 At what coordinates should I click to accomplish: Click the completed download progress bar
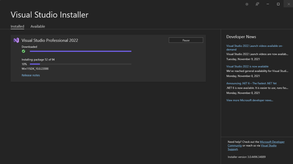(x=81, y=51)
